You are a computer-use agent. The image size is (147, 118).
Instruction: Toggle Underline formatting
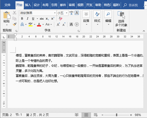33,19
